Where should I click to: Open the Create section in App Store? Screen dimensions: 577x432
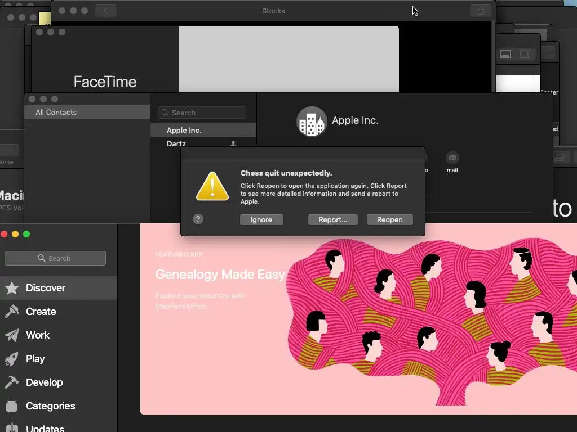click(x=59, y=312)
